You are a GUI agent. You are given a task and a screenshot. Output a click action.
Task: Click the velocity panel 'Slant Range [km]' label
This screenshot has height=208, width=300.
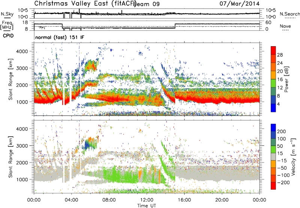[10, 157]
